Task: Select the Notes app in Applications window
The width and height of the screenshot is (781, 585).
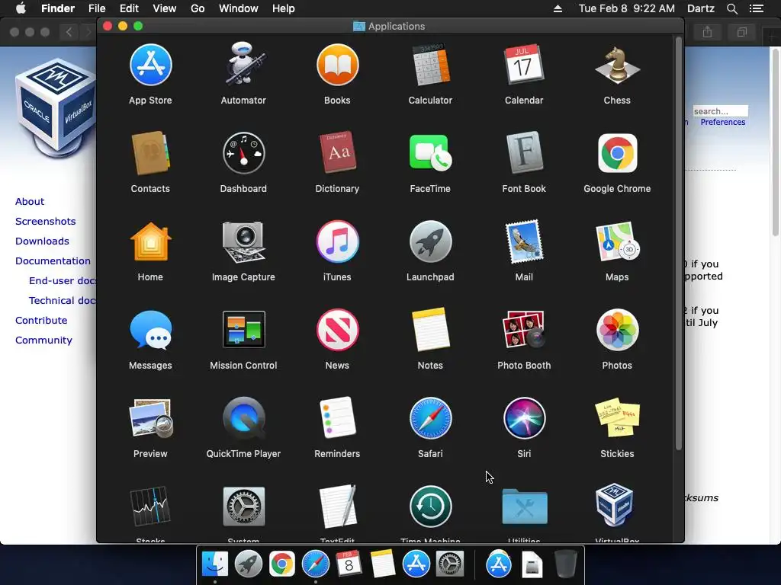Action: click(430, 330)
